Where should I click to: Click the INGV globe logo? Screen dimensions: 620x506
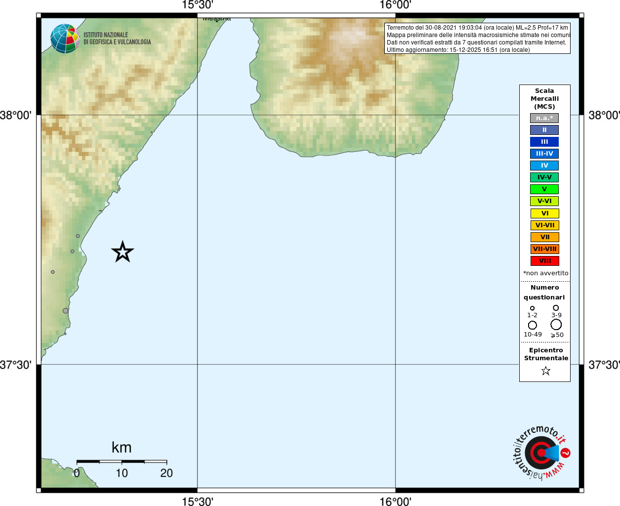pos(65,39)
